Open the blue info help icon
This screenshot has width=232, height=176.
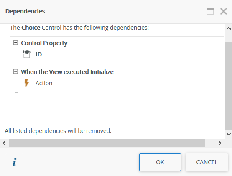(15, 162)
